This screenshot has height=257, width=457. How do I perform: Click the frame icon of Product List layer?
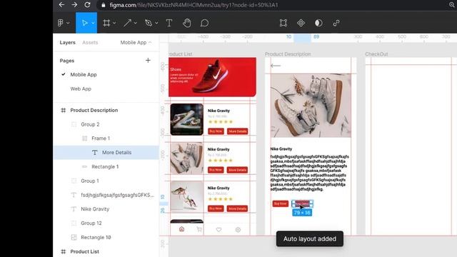[64, 251]
